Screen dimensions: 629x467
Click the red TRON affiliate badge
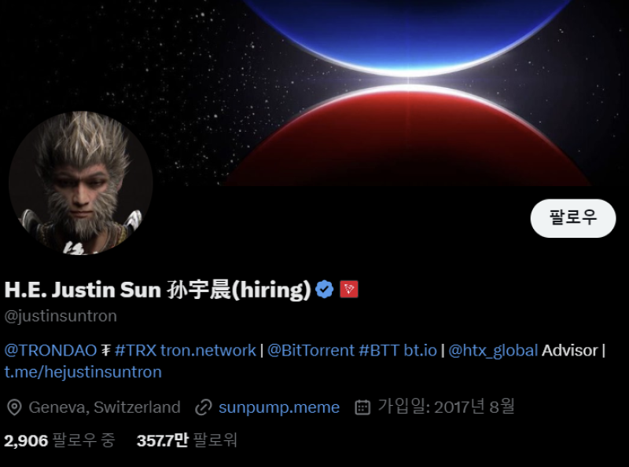349,289
